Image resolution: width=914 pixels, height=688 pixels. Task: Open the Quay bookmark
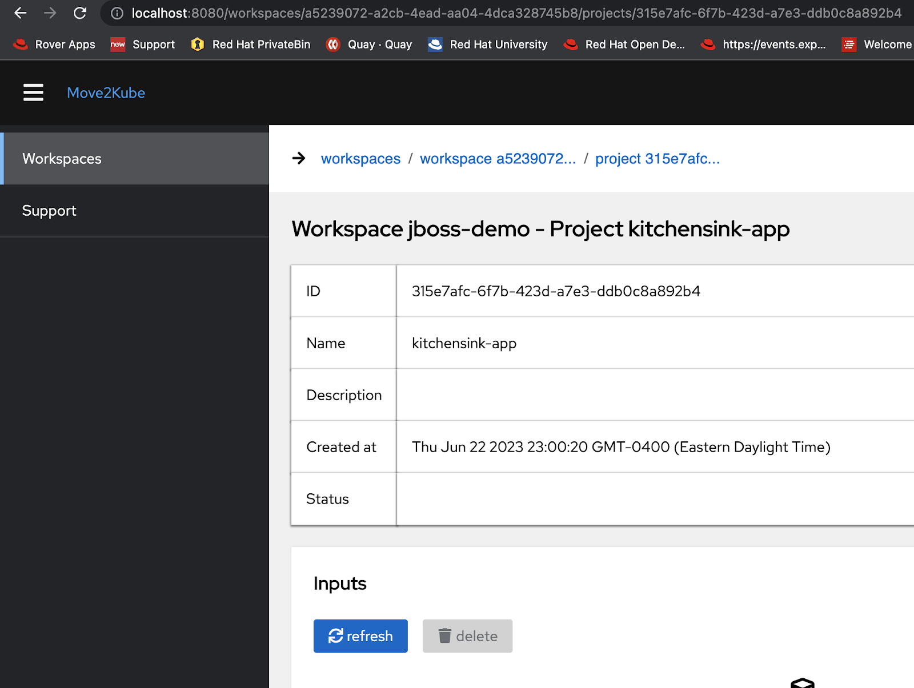click(x=368, y=44)
